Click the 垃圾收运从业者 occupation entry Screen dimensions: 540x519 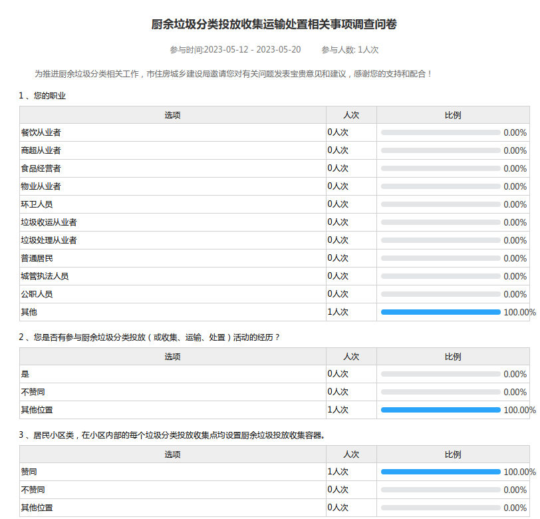coord(49,222)
